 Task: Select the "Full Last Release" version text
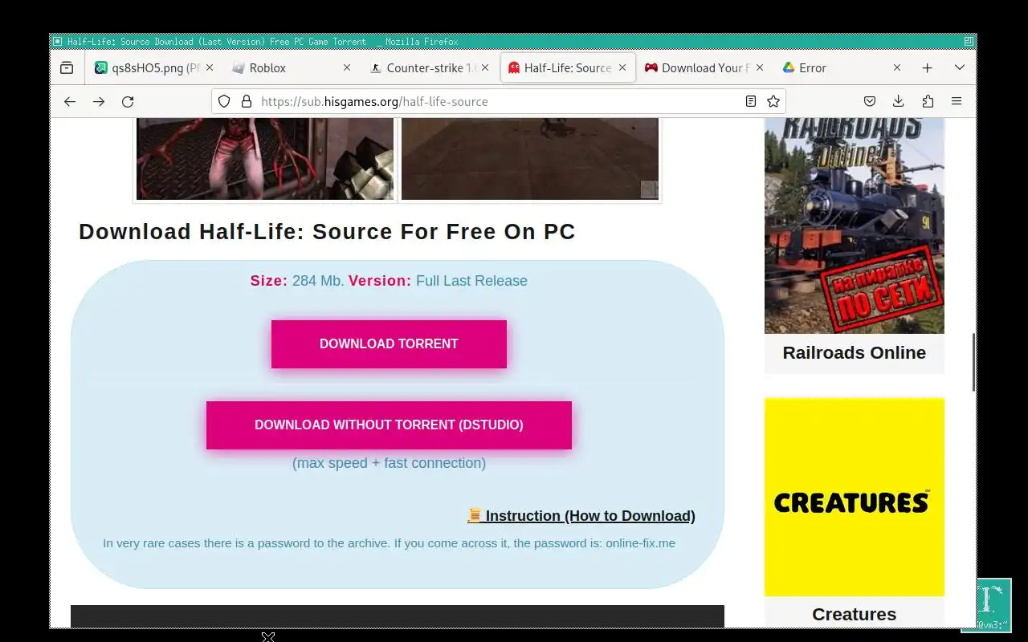(x=471, y=281)
